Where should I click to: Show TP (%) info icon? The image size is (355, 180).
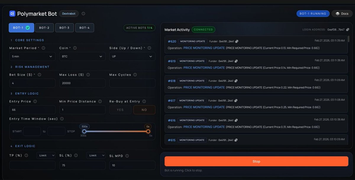[26, 155]
